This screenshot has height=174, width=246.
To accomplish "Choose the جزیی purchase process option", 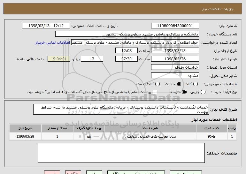I will [203, 92].
